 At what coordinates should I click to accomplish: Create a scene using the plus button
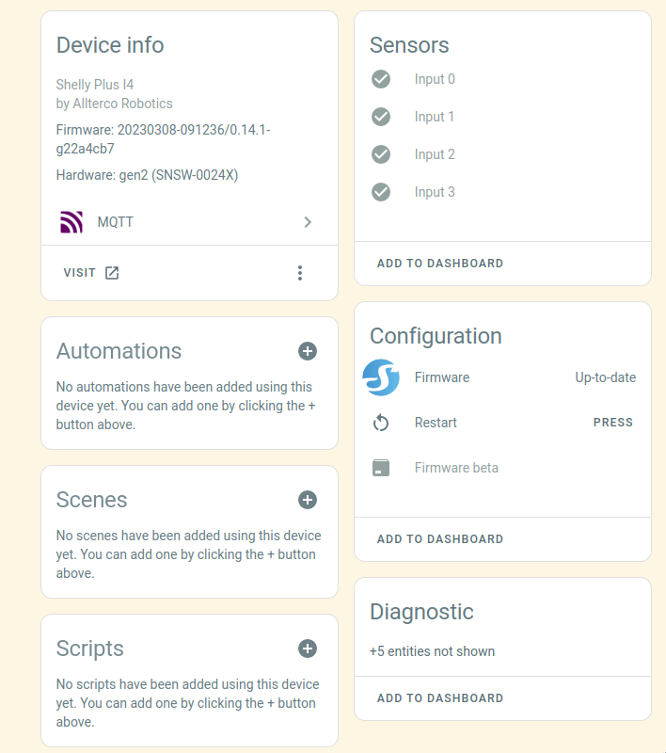[x=308, y=500]
